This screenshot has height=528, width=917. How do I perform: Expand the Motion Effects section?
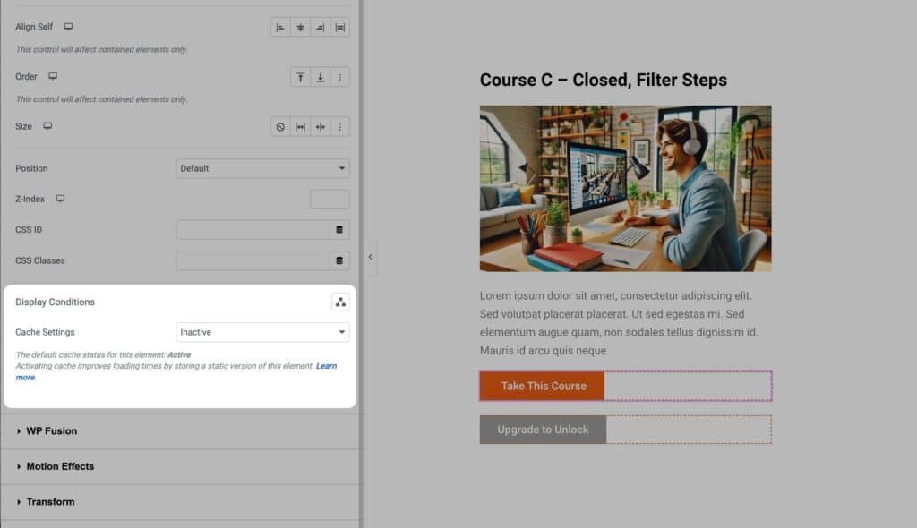[x=180, y=466]
